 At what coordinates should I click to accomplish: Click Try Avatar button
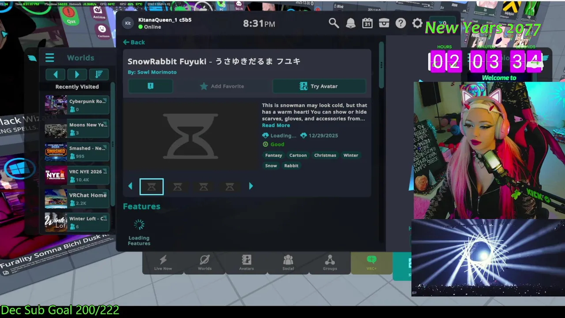[319, 86]
